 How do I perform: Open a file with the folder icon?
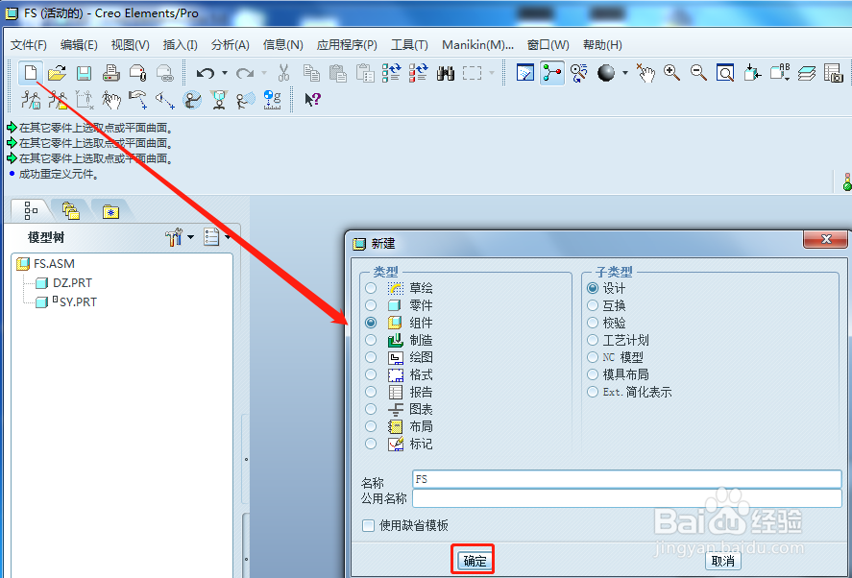pos(57,73)
